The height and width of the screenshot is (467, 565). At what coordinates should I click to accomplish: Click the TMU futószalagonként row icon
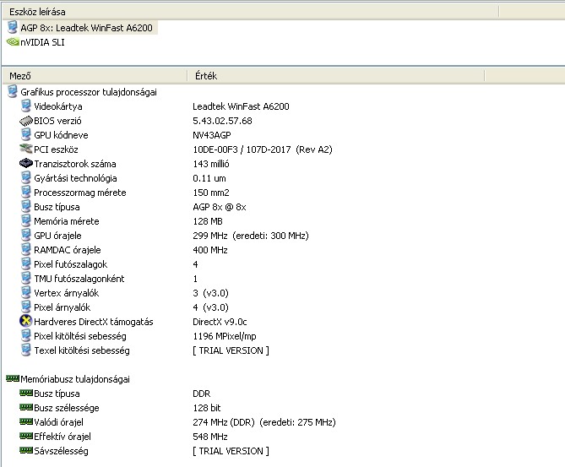pos(26,278)
